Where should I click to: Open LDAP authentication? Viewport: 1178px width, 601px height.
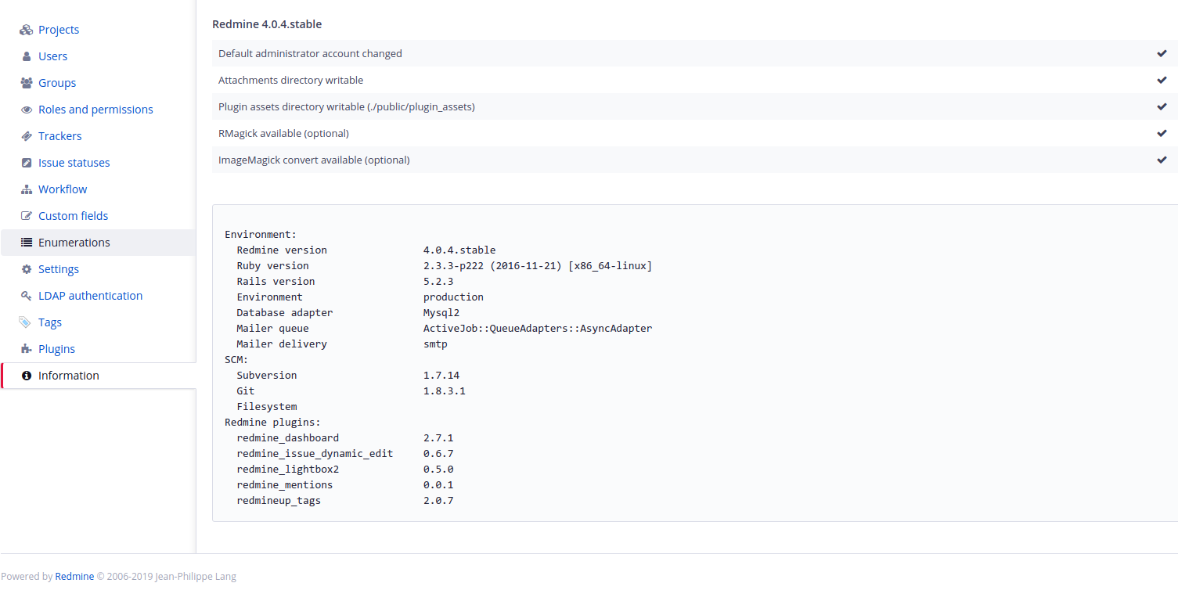pos(90,296)
